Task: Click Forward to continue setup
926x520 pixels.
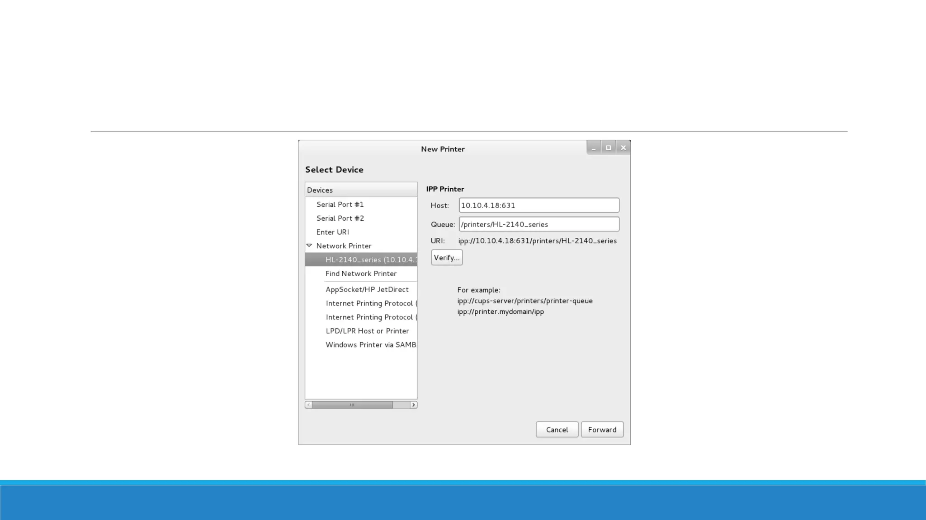Action: pyautogui.click(x=602, y=430)
